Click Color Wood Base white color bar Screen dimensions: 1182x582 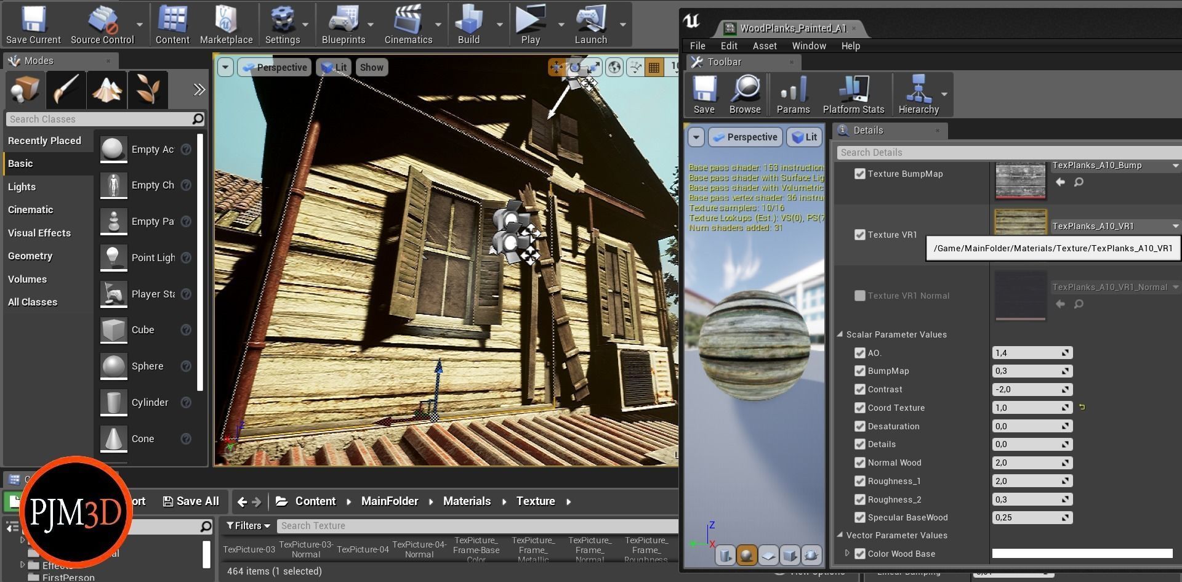pyautogui.click(x=1082, y=554)
